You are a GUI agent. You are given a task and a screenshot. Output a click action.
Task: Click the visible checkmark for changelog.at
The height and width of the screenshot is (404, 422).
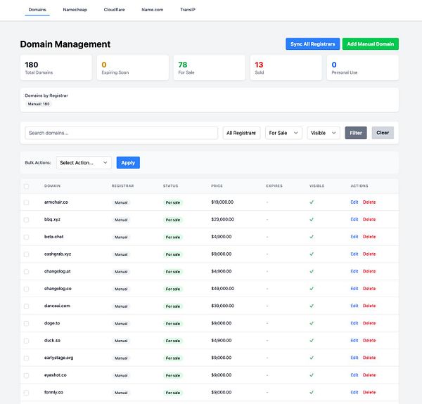point(312,271)
